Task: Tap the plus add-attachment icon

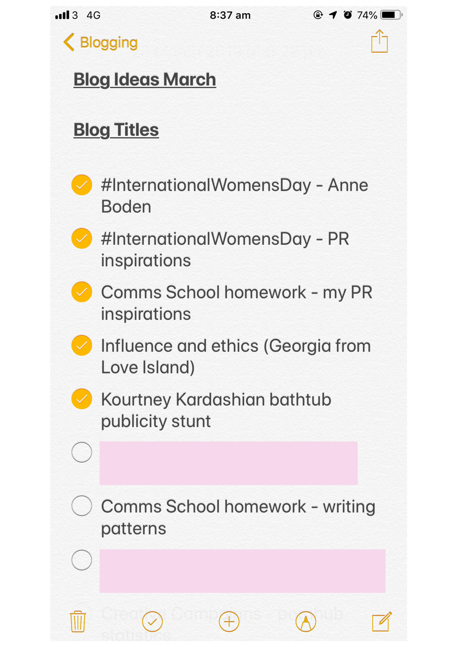Action: [x=229, y=621]
